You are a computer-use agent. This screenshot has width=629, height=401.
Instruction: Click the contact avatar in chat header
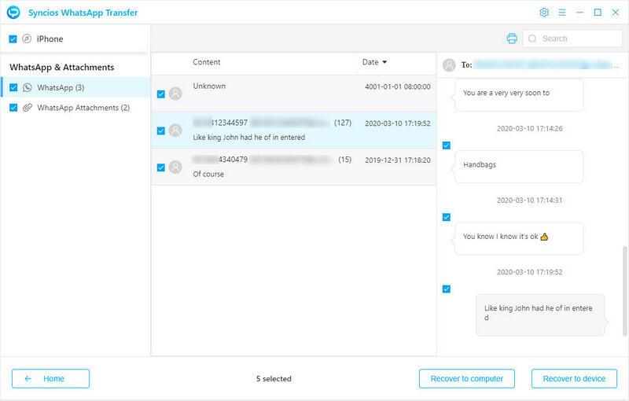tap(450, 66)
